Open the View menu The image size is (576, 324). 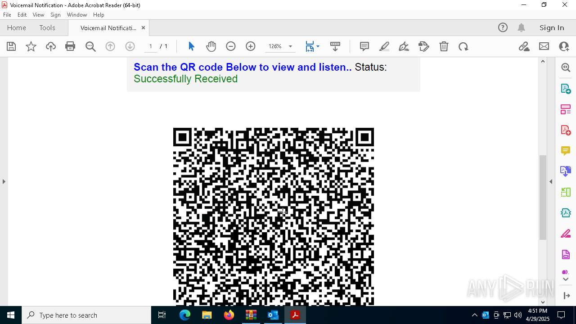38,15
